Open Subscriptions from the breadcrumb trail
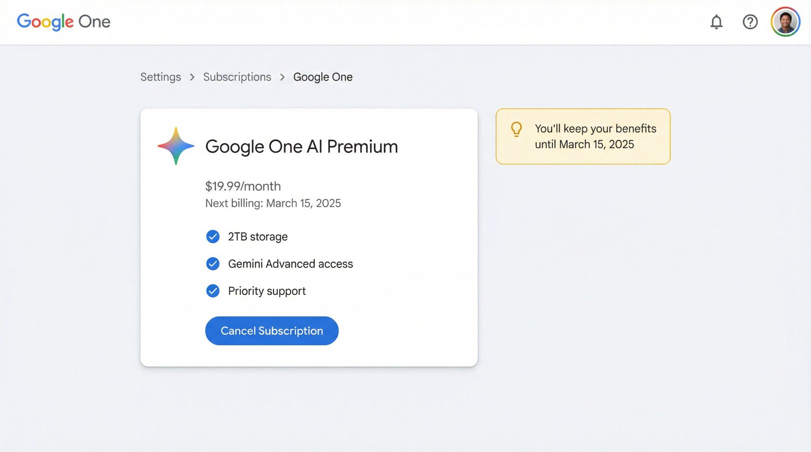This screenshot has width=811, height=452. click(237, 77)
